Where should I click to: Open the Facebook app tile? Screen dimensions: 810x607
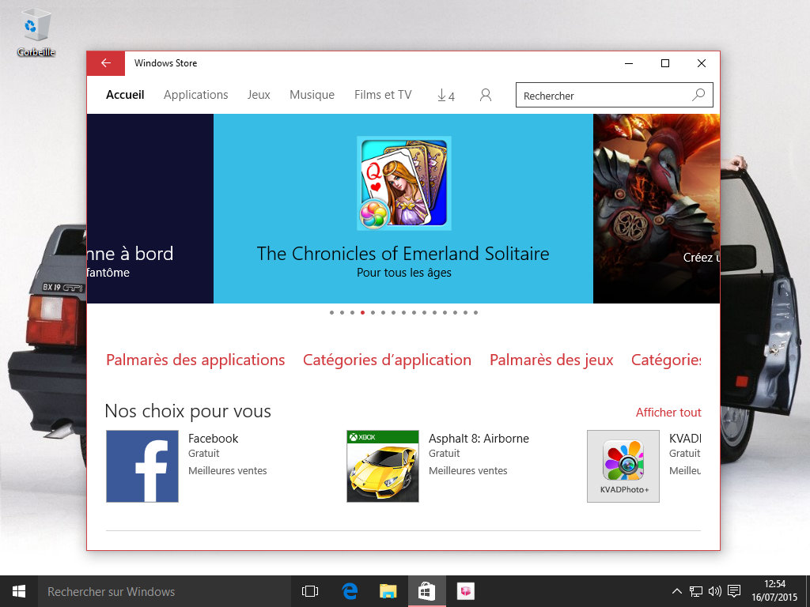pos(142,466)
